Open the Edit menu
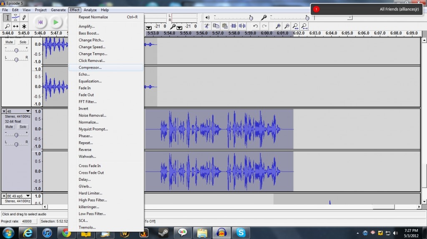 click(x=15, y=10)
